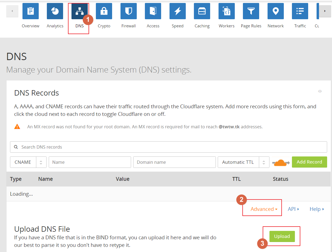Image resolution: width=332 pixels, height=252 pixels.
Task: Toggle the orange Cloudflare proxy cloud
Action: [x=281, y=162]
